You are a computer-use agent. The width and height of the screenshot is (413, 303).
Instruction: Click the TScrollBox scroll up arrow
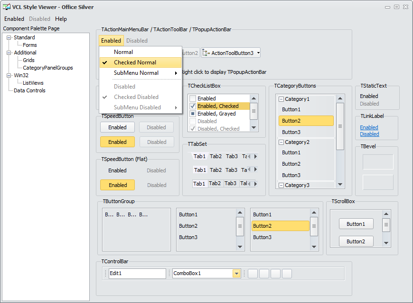pyautogui.click(x=386, y=214)
